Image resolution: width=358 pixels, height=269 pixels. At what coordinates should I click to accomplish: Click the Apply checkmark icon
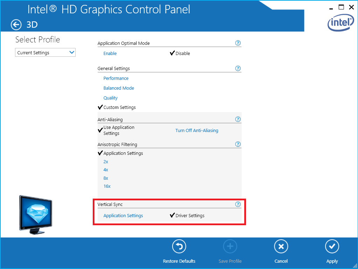(x=332, y=246)
